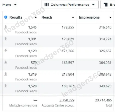The image size is (115, 112).
Task: Download leads for the 1,129 results row
Action: [x=6, y=51]
